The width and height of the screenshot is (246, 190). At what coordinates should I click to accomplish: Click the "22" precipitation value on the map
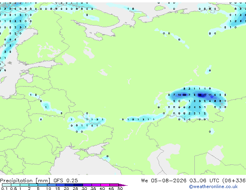point(184,95)
